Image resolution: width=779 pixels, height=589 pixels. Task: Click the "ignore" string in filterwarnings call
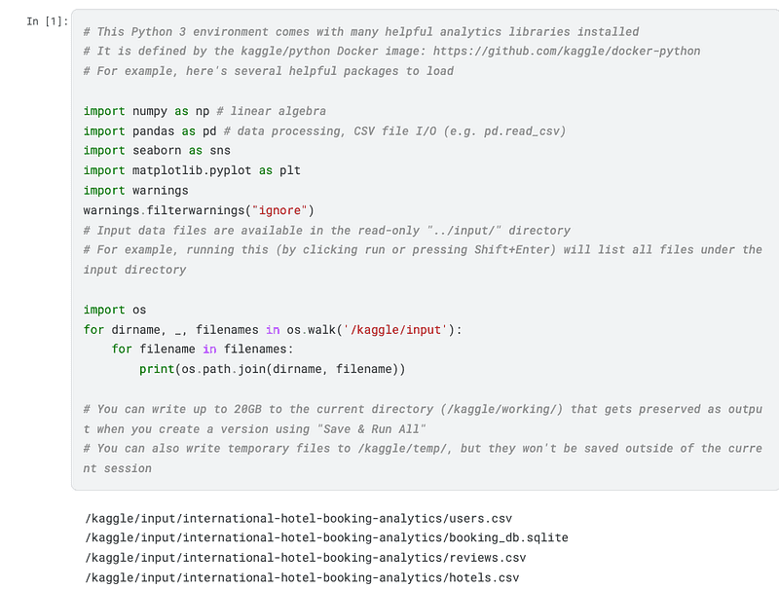point(279,210)
